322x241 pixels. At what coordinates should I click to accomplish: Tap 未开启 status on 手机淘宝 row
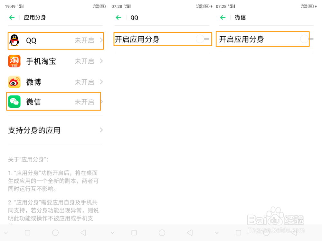click(84, 61)
